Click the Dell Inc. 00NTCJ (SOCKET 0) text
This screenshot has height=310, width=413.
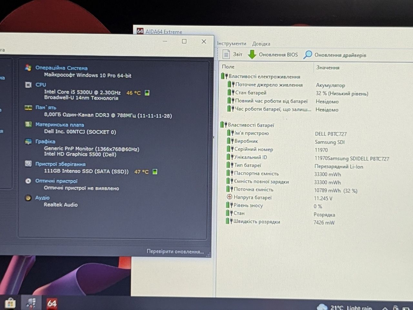click(80, 132)
